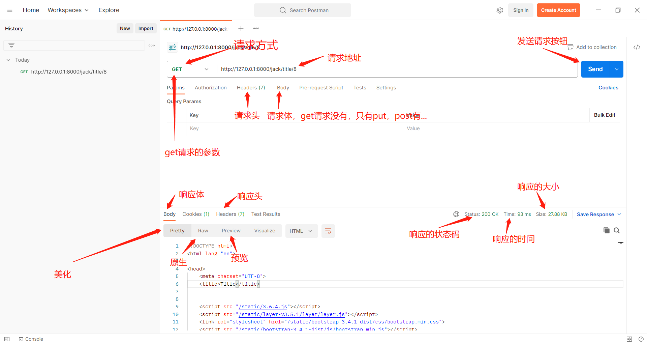Select the open GET request tab

[x=196, y=29]
